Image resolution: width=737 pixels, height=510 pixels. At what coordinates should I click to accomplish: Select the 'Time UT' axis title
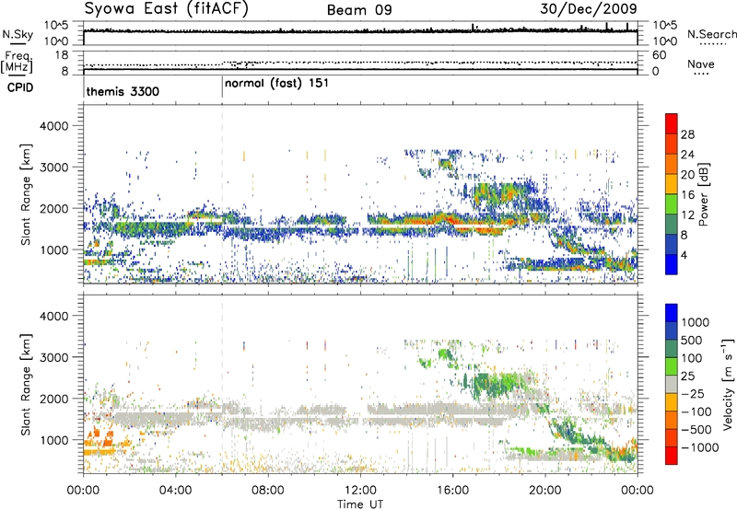click(360, 504)
